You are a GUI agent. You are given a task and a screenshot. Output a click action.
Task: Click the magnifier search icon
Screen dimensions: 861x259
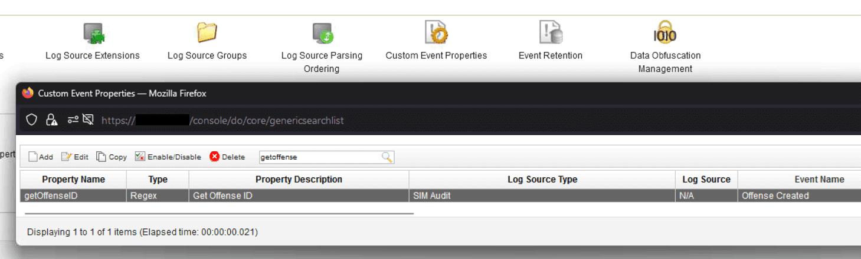coord(387,157)
